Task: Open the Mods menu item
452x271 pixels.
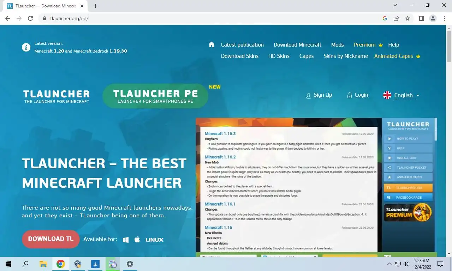Action: pos(337,45)
